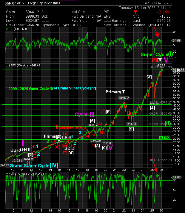Click the '50.0%: 3826.56' Fibonacci label
The width and height of the screenshot is (185, 213).
(x=161, y=114)
